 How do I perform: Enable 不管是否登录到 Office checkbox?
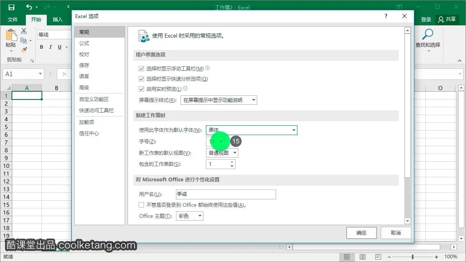[142, 205]
